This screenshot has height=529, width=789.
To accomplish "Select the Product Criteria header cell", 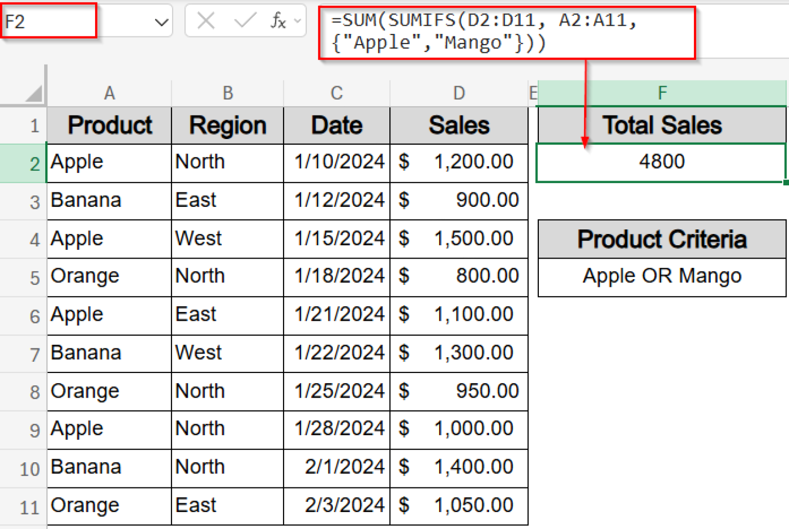I will coord(662,239).
